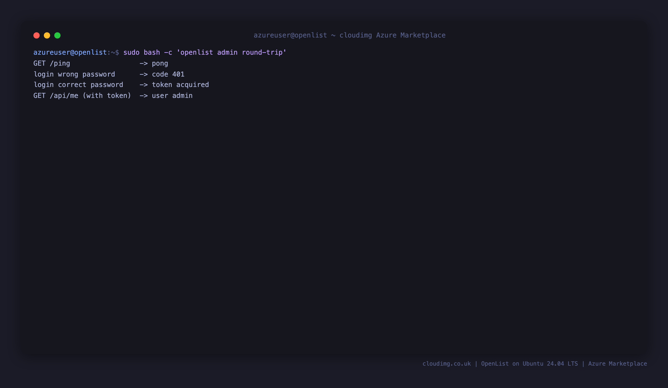Screen dimensions: 668x388
Task: Click the yellow minimize window button
Action: point(47,35)
